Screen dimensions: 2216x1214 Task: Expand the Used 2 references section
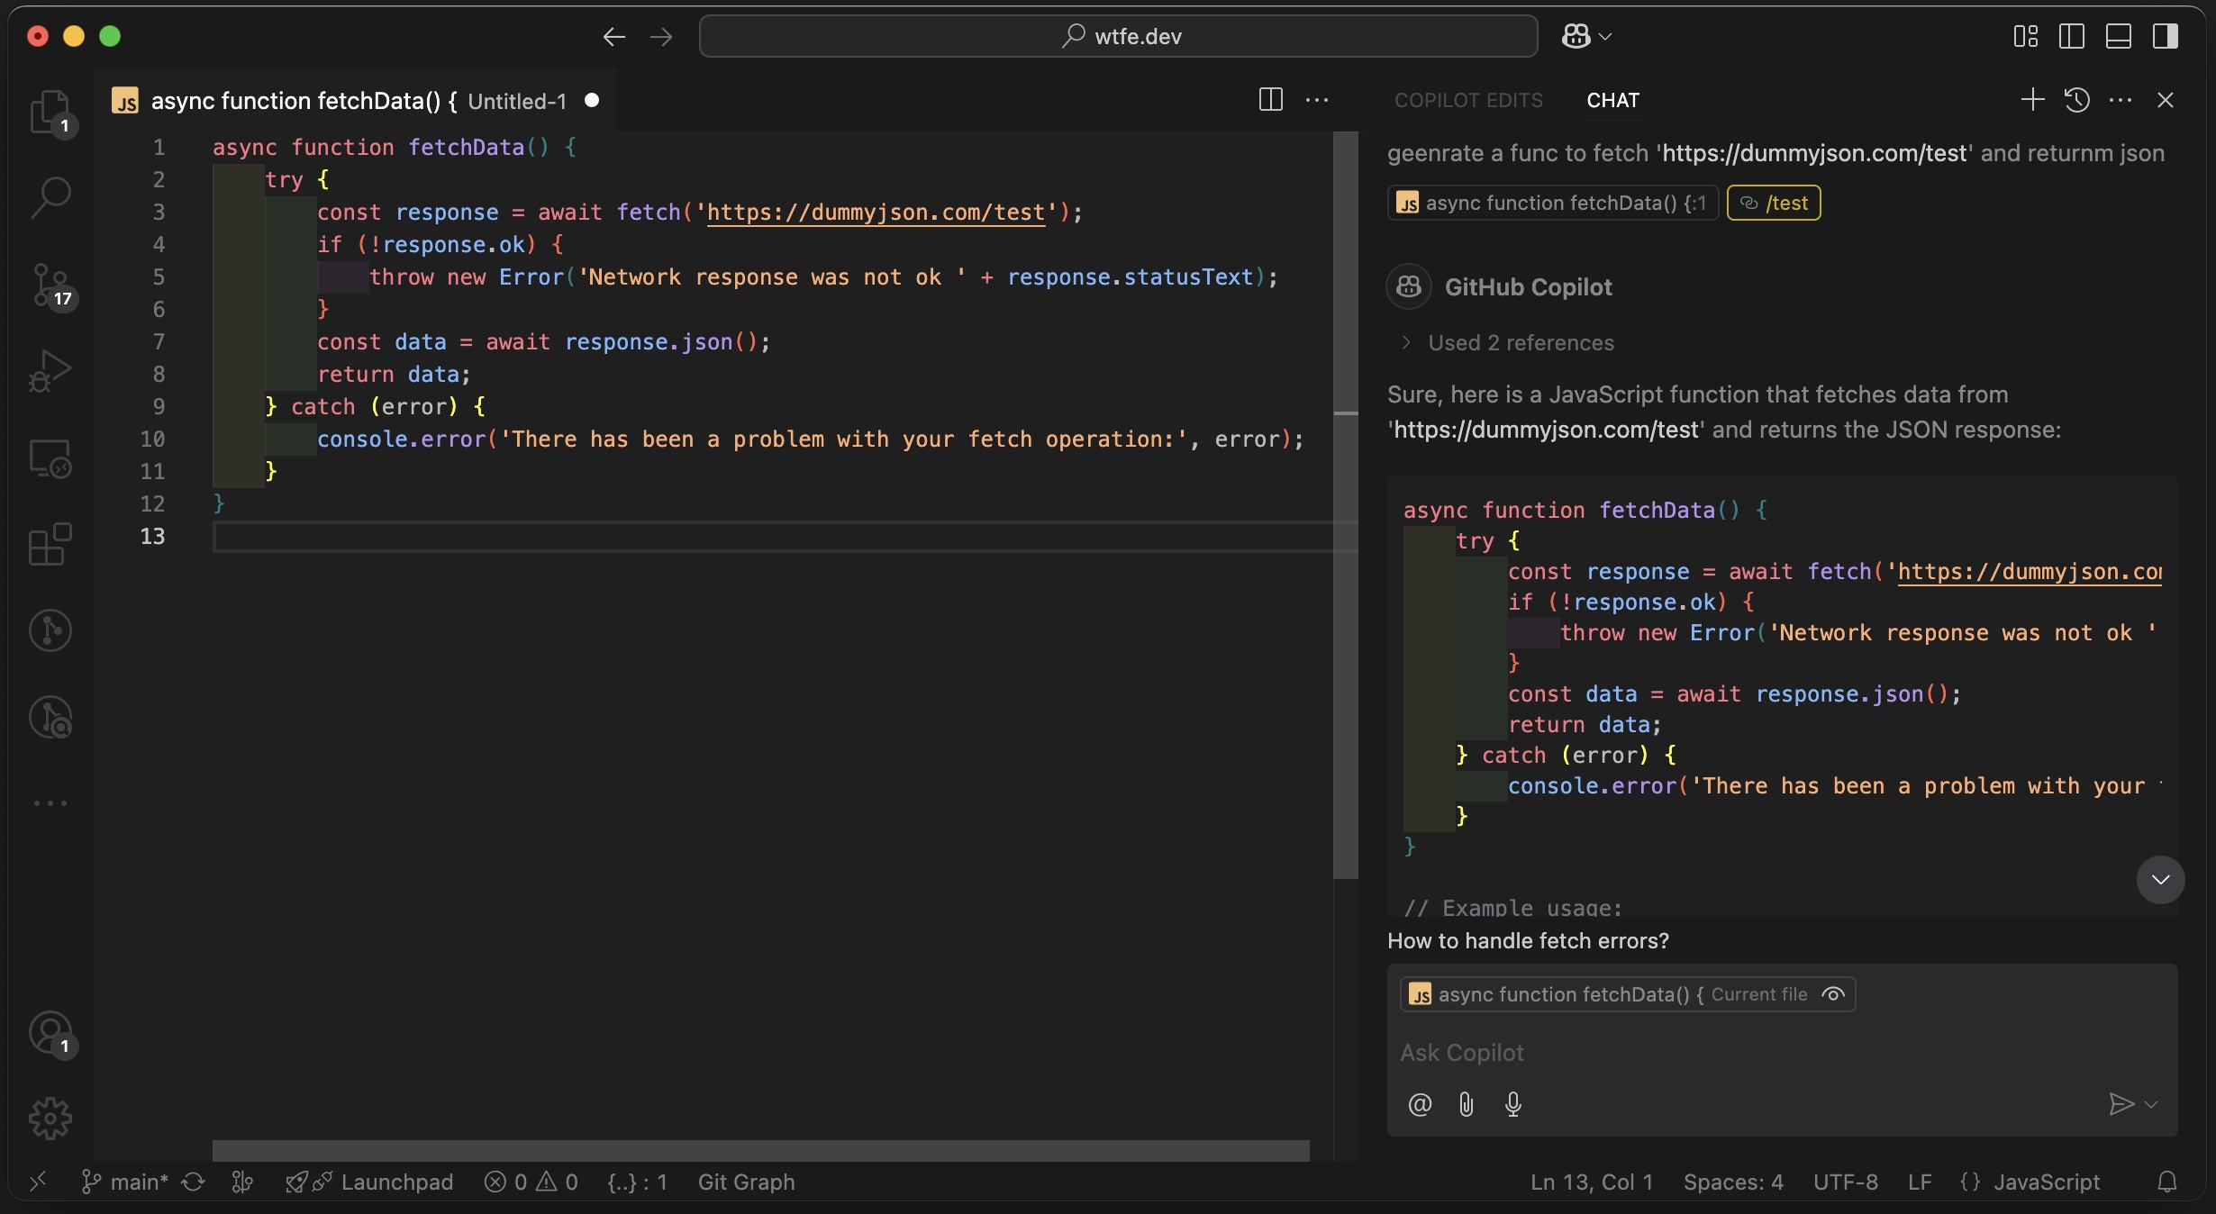(x=1521, y=343)
